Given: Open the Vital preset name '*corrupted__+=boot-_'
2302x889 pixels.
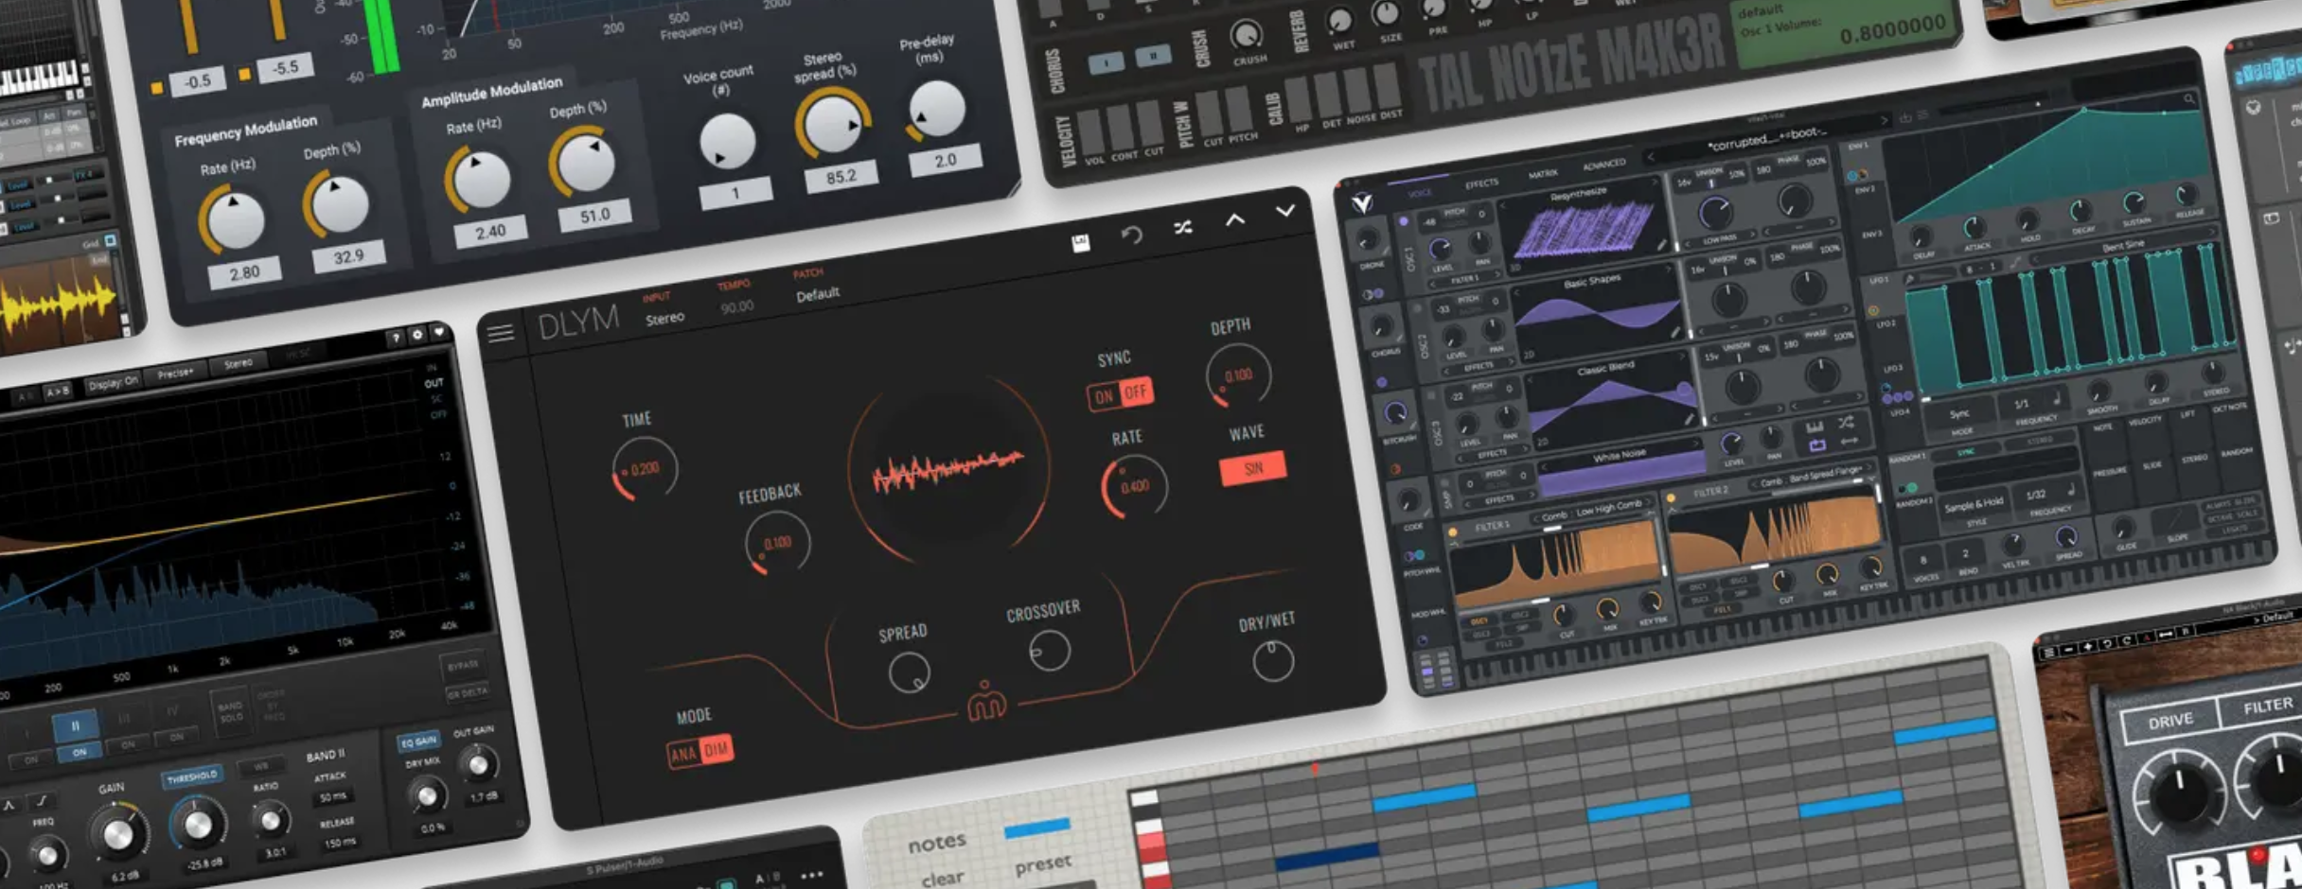Looking at the screenshot, I should [1766, 138].
